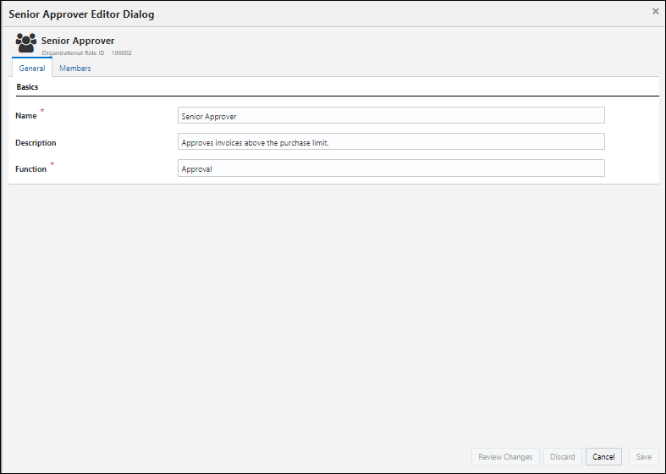Open the Members tab

pyautogui.click(x=74, y=68)
